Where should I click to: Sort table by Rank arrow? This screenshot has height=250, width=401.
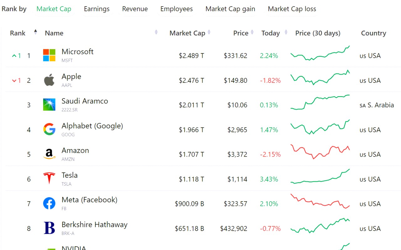pos(35,32)
